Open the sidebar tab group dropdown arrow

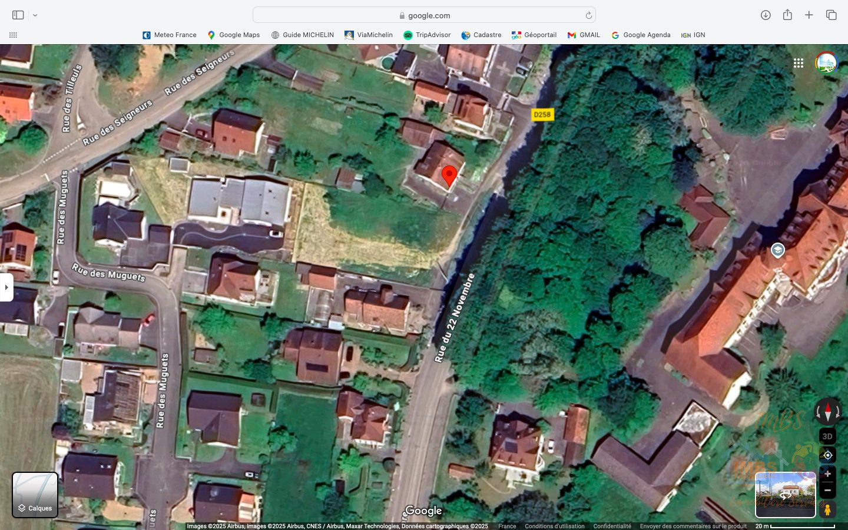pyautogui.click(x=35, y=15)
